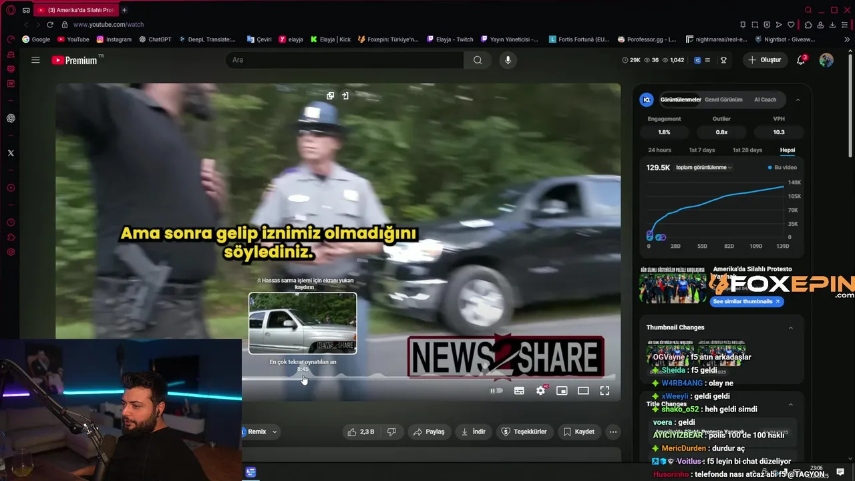Open Opera sidebar settings gear
This screenshot has width=855, height=481.
click(11, 252)
